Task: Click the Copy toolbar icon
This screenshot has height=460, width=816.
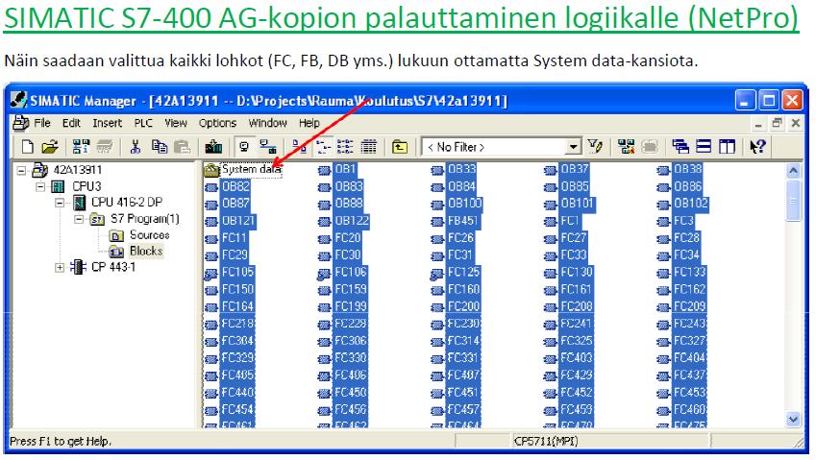Action: [x=160, y=147]
